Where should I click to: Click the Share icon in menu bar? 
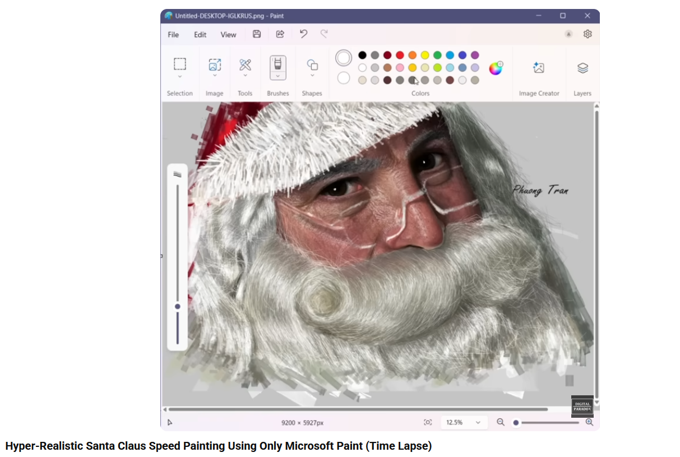pyautogui.click(x=280, y=34)
